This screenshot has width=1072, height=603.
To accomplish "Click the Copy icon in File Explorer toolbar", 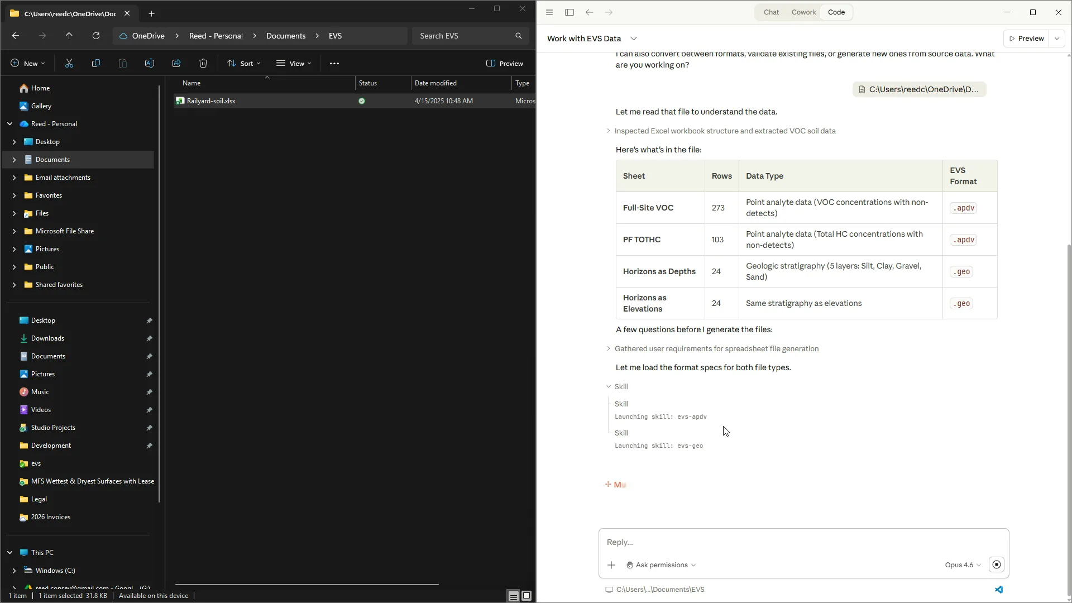I will pyautogui.click(x=96, y=63).
